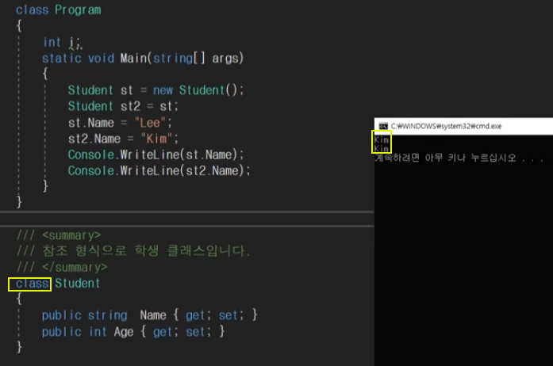Click the Korean 'press any key' console message
The height and width of the screenshot is (366, 553).
tap(459, 158)
